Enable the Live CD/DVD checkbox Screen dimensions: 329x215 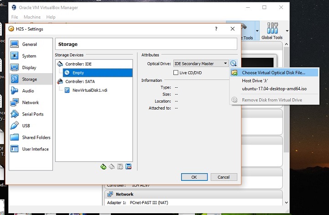[x=176, y=73]
